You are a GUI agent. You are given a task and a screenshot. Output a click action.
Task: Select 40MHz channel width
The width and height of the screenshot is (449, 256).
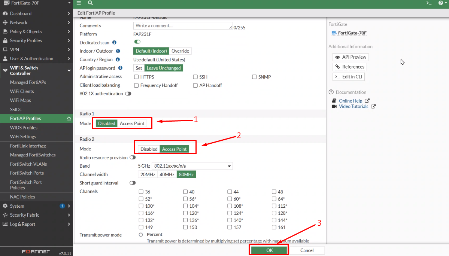click(x=167, y=174)
